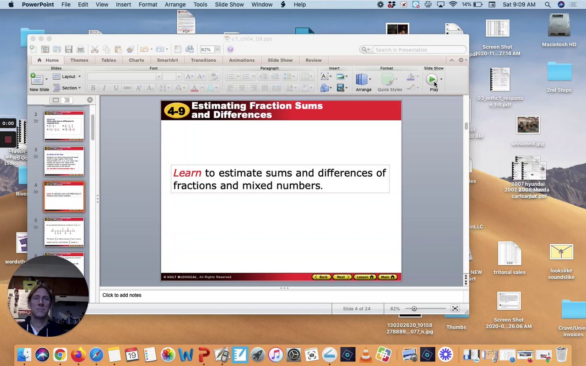Screen dimensions: 586x366
Task: Toggle Superscript formatting
Action: [x=139, y=88]
